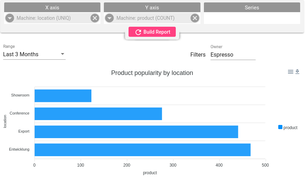305x177 pixels.
Task: Select the X axis header panel
Action: (x=52, y=7)
